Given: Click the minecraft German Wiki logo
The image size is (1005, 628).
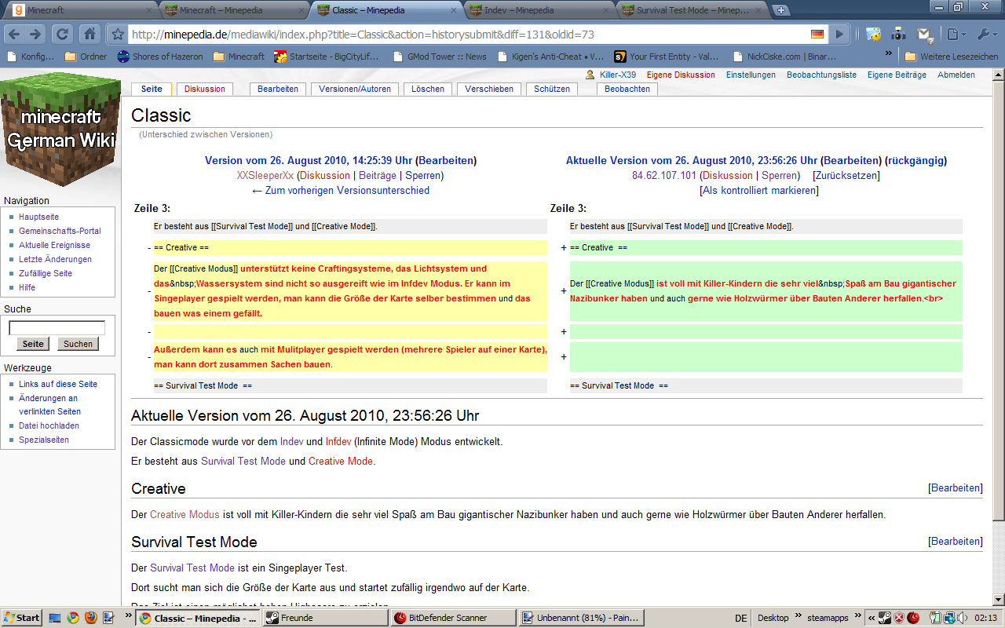Looking at the screenshot, I should 60,128.
